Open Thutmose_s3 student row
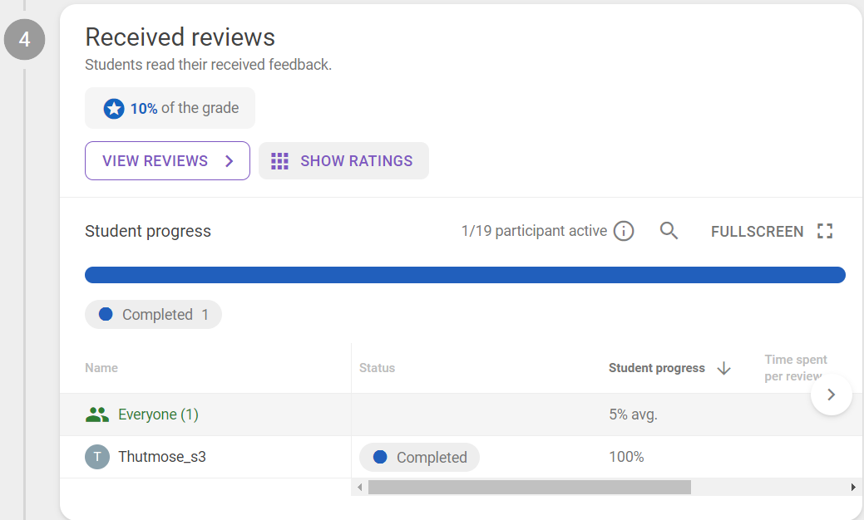Image resolution: width=864 pixels, height=520 pixels. click(x=162, y=457)
